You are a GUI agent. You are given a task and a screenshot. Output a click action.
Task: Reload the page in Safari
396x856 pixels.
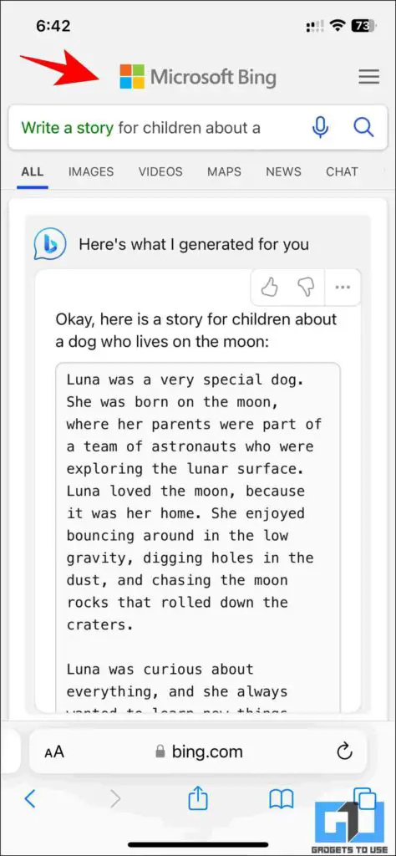click(x=344, y=752)
